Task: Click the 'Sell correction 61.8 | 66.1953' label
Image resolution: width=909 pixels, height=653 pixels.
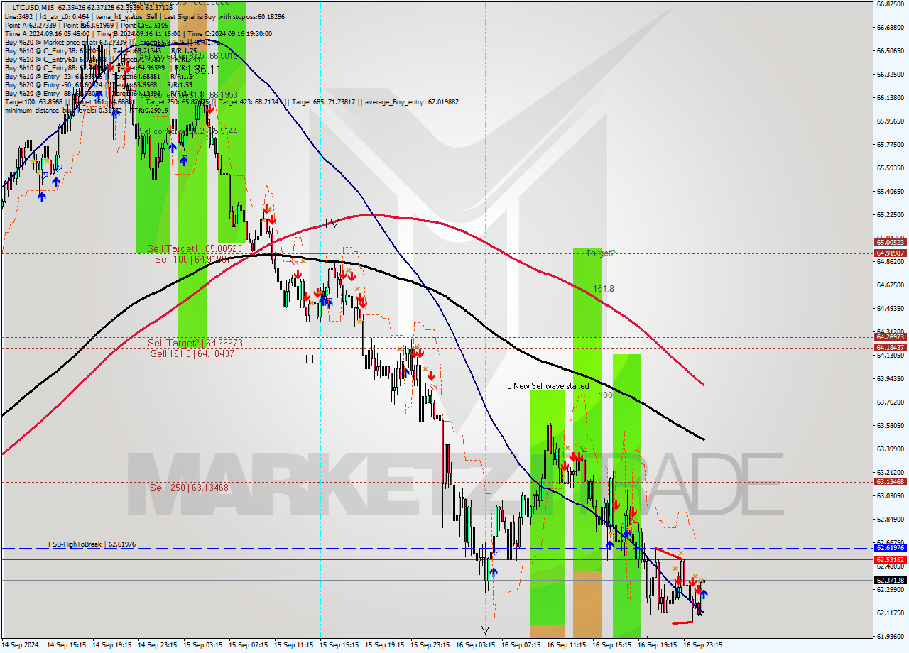Action: point(188,94)
